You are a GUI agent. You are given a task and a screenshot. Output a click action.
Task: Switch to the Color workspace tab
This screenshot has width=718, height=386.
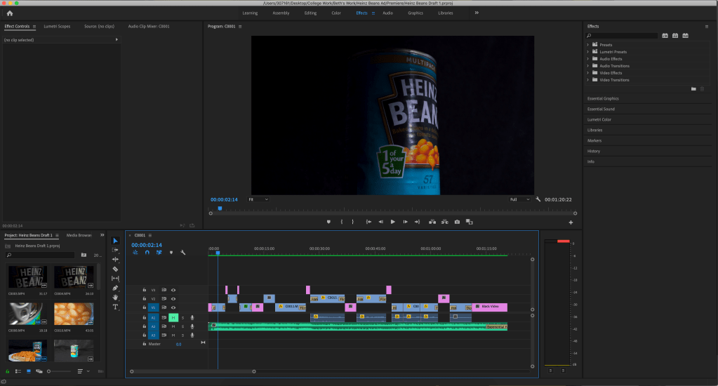(336, 13)
